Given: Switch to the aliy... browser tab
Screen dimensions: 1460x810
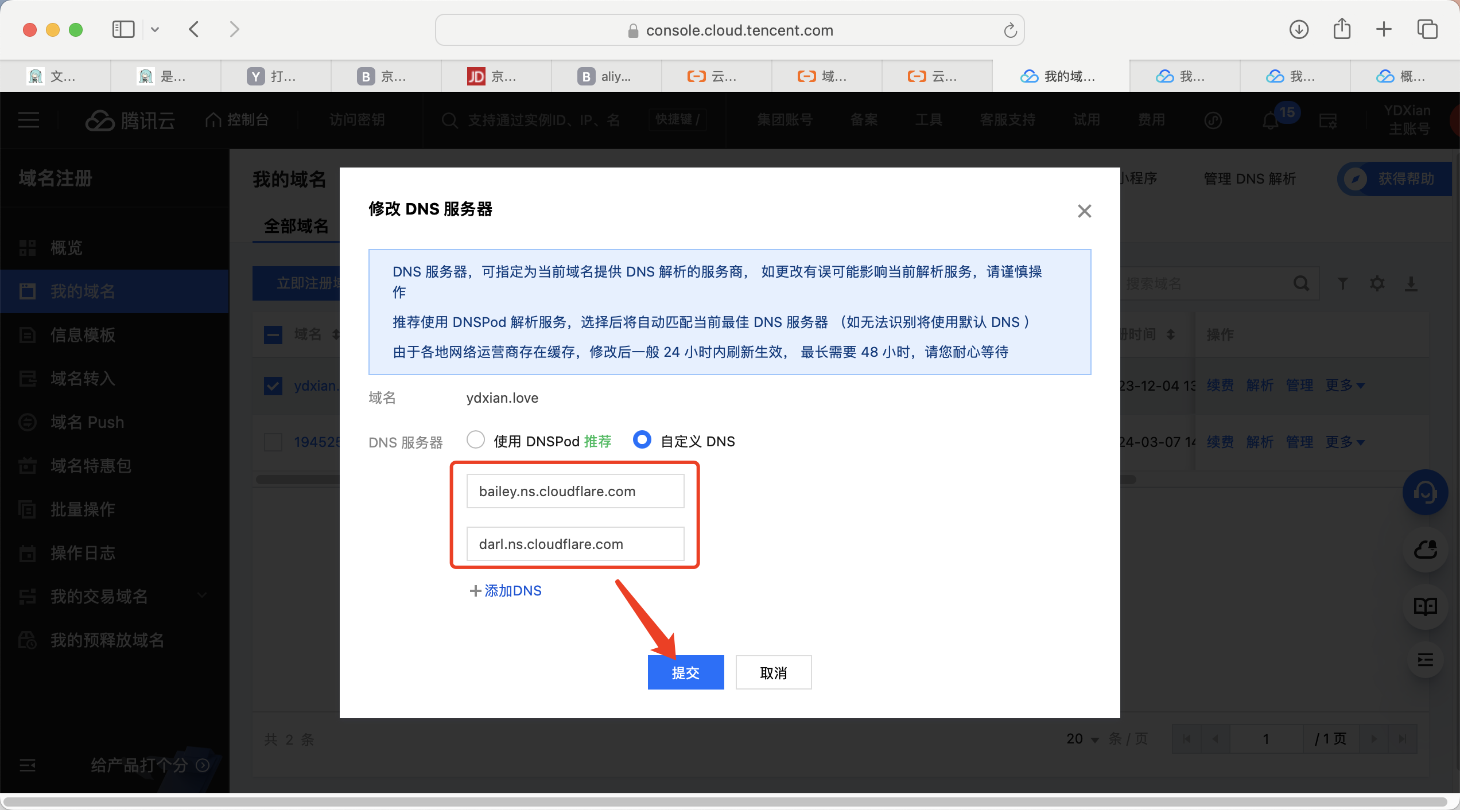Looking at the screenshot, I should click(606, 76).
